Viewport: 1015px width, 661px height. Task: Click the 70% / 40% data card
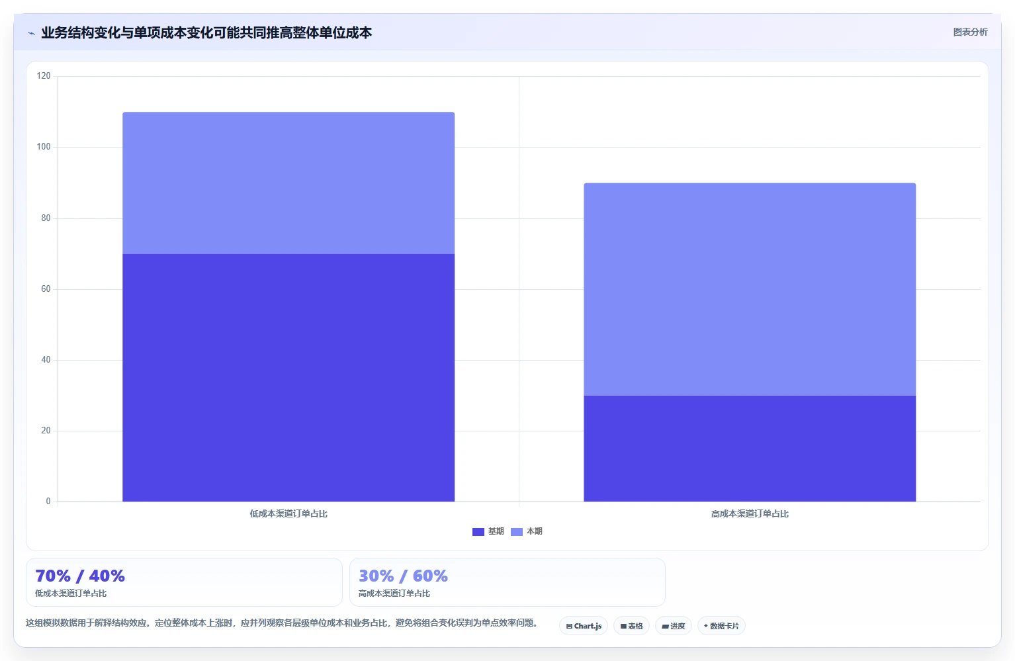pyautogui.click(x=184, y=582)
